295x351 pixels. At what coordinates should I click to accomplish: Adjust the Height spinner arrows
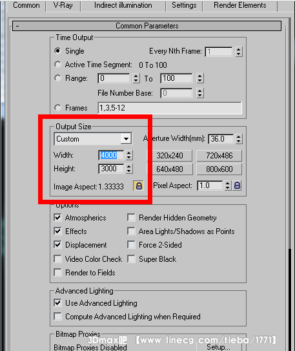[x=128, y=169]
